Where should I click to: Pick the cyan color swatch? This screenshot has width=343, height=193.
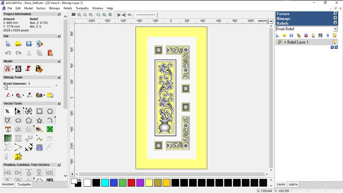coord(105,183)
